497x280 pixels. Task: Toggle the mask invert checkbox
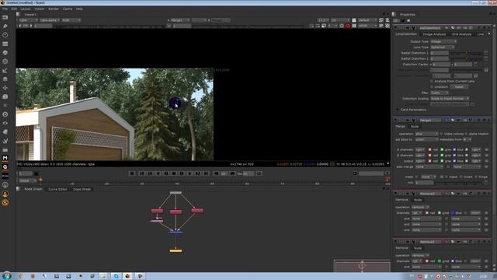coord(461,177)
